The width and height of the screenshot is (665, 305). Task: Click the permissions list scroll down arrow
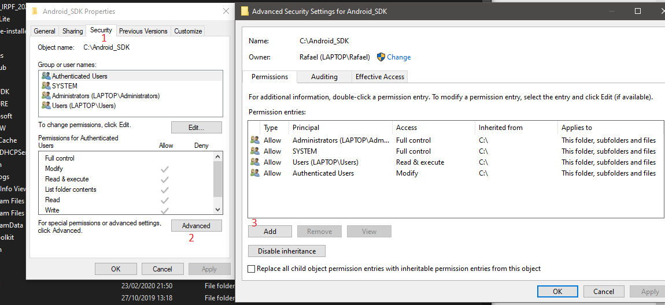[217, 209]
